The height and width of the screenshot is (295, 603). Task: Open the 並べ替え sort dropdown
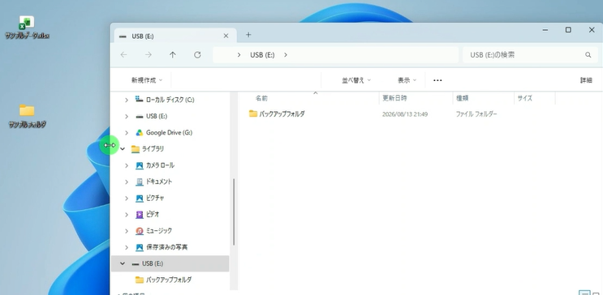pyautogui.click(x=356, y=80)
